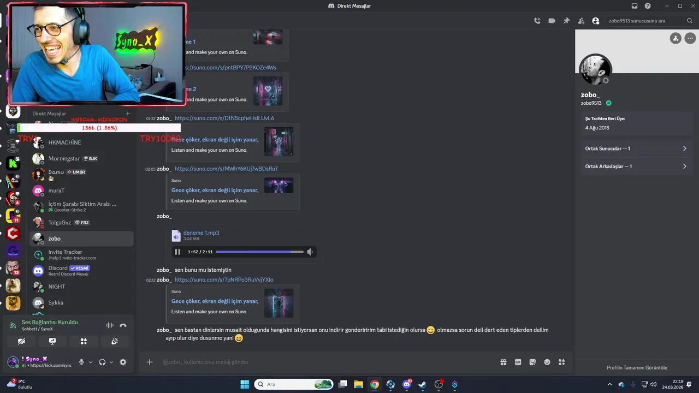Open Chrome from taskbar

click(375, 384)
